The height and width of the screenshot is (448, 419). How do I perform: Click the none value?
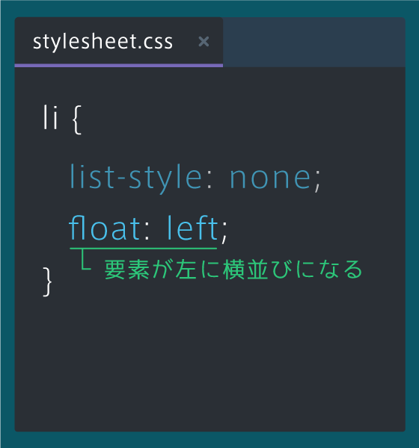click(270, 178)
